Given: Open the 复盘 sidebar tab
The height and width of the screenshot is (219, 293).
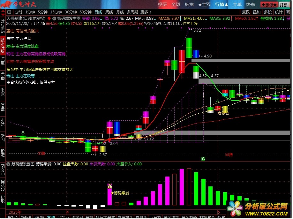Looking at the screenshot, I should (3, 107).
